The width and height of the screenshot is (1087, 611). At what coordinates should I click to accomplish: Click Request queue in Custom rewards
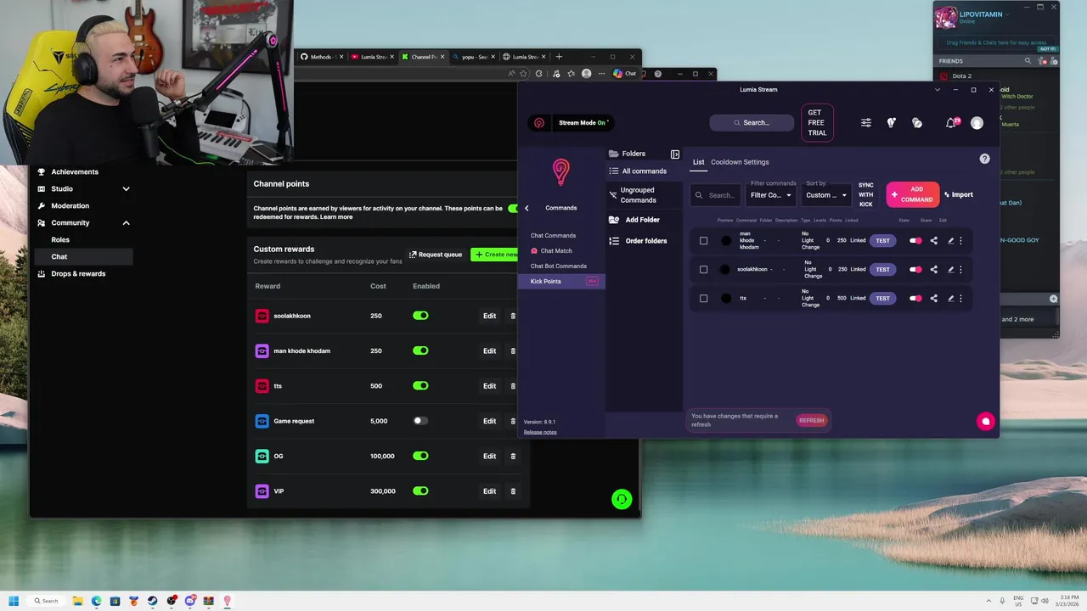(436, 255)
